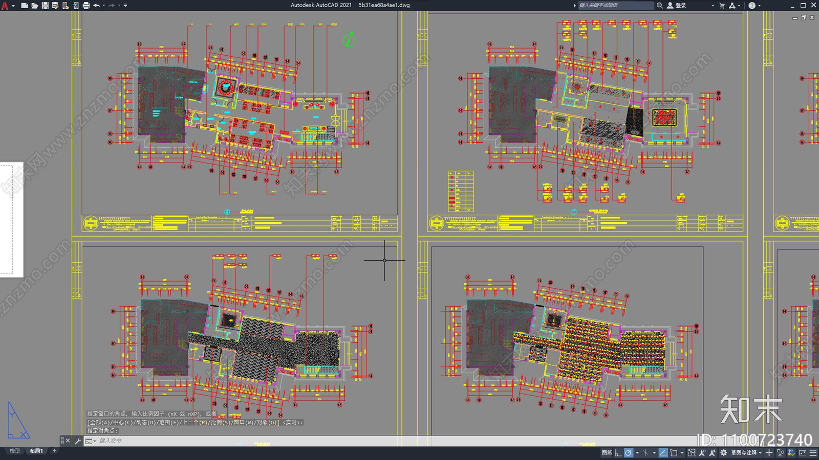Save to Web & Mobile icon
This screenshot has width=819, height=460.
(76, 6)
